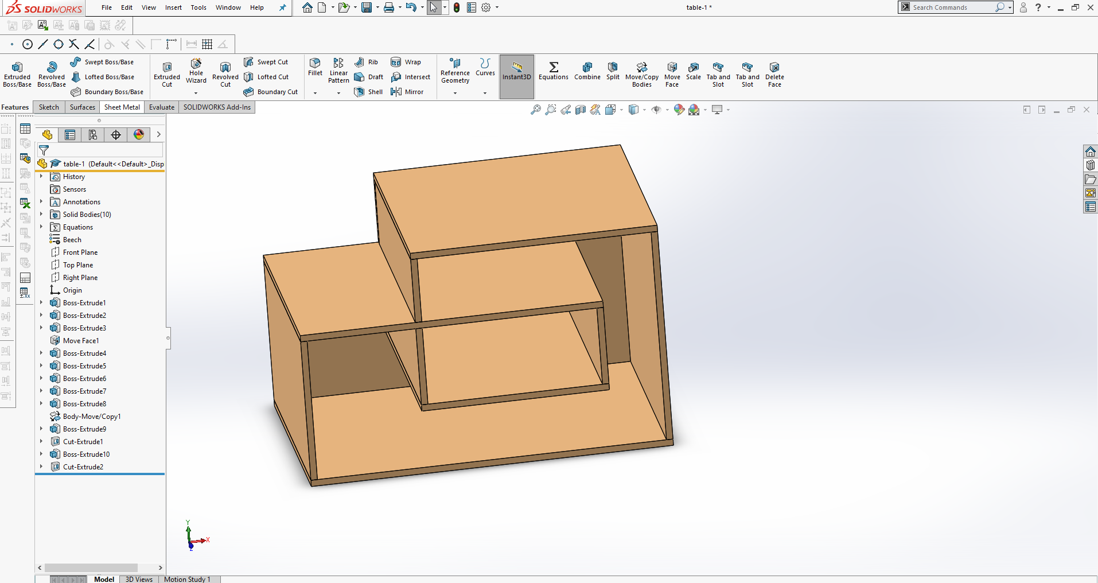Select the Extruded Boss/Base tool
Viewport: 1098px width, 583px height.
pyautogui.click(x=17, y=75)
